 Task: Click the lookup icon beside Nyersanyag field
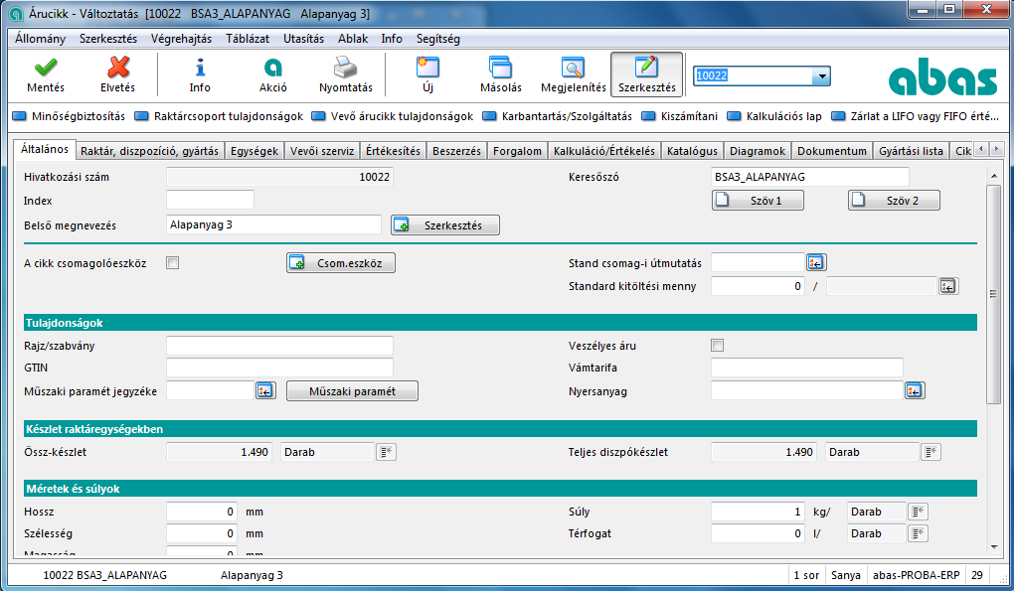click(x=915, y=390)
